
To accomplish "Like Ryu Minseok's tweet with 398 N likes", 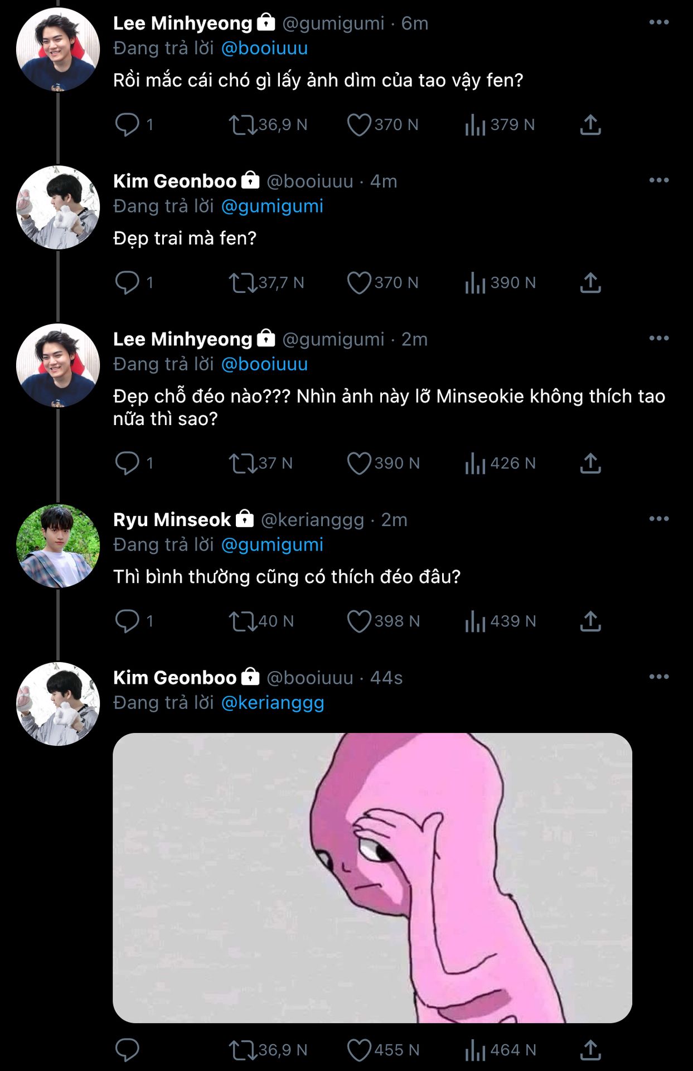I will (359, 621).
